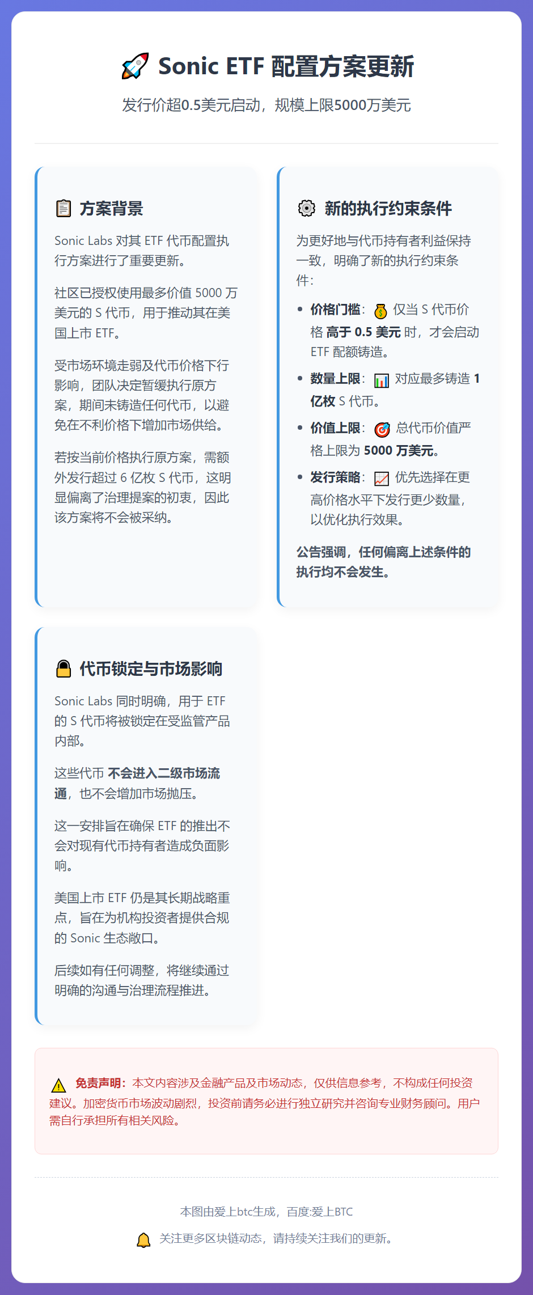Click the bold text 5000 万美元。
This screenshot has width=533, height=1295.
pos(402,451)
